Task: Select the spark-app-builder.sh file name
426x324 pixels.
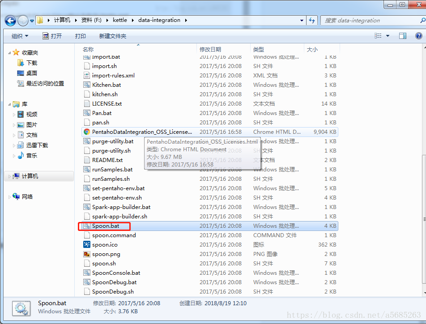Action: click(119, 216)
